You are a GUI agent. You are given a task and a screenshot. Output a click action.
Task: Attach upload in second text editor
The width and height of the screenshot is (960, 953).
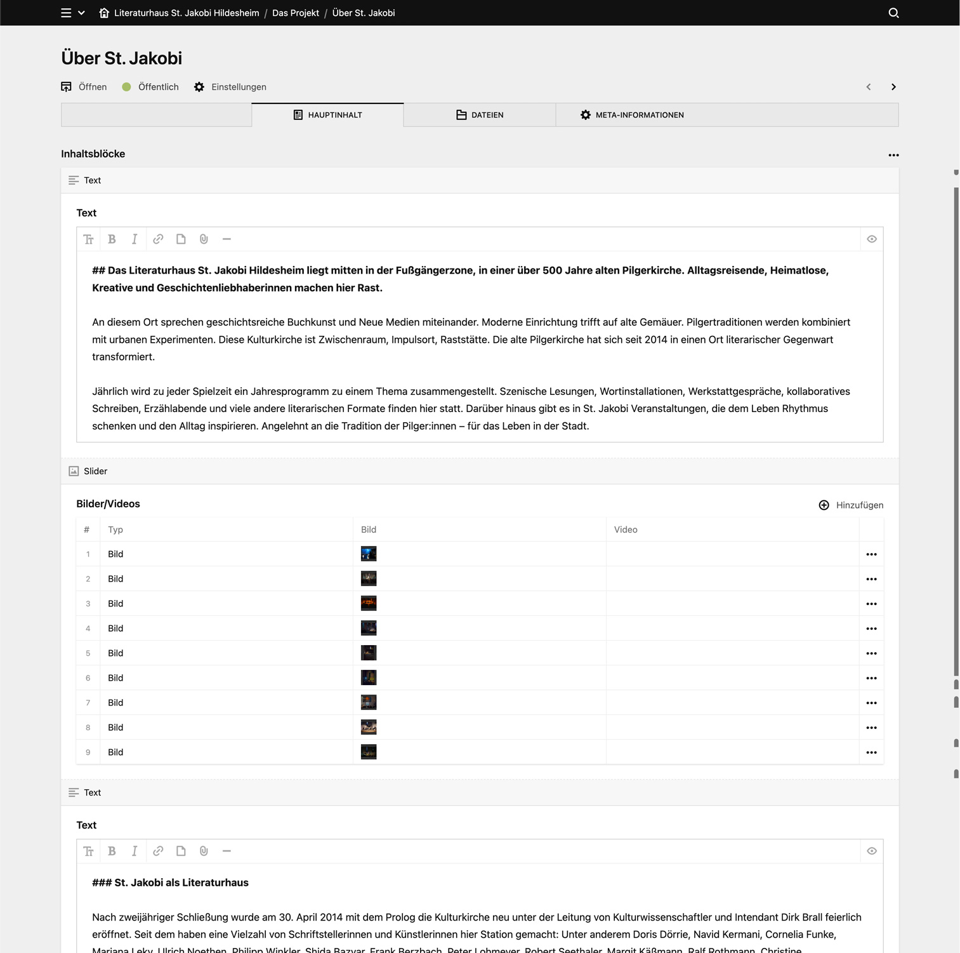[x=204, y=851]
